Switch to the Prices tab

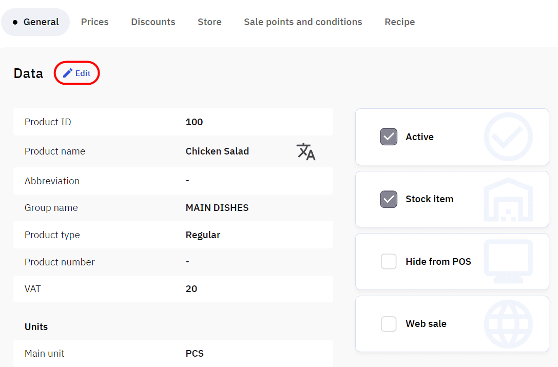[95, 22]
